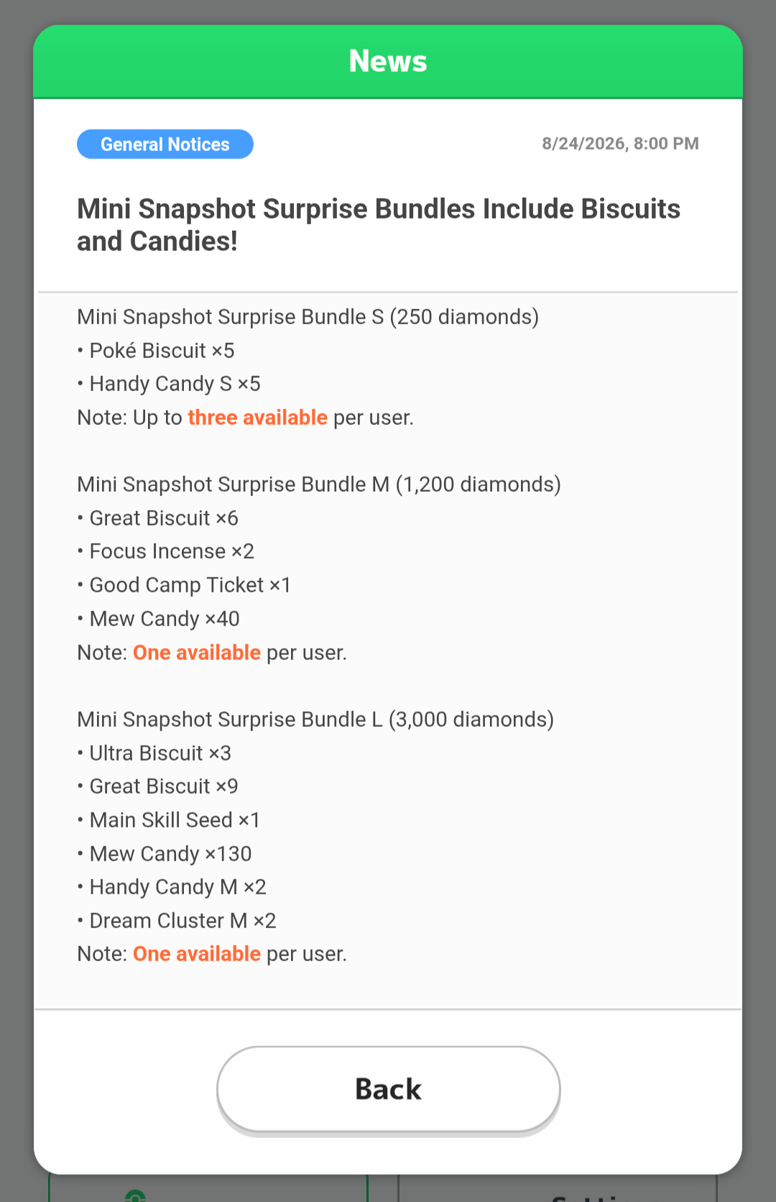776x1202 pixels.
Task: Tap the partially hidden Settings button
Action: pos(558,1188)
